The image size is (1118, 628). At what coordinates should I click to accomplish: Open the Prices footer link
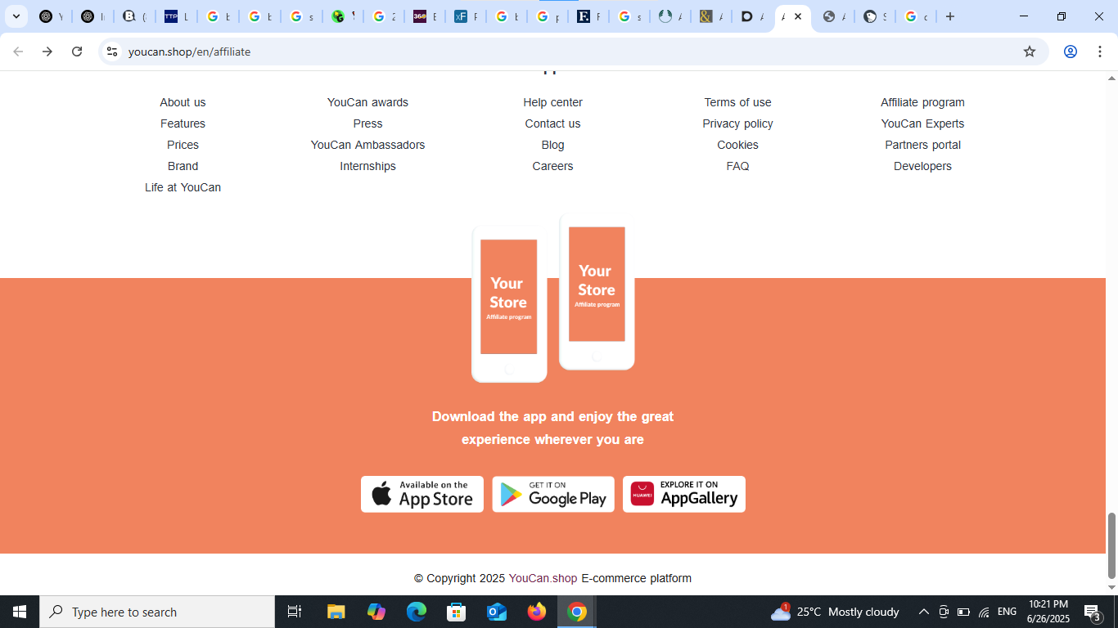[183, 145]
